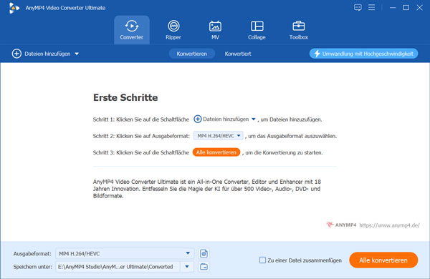The height and width of the screenshot is (279, 430).
Task: Open the anymp4.de website link
Action: click(x=389, y=225)
